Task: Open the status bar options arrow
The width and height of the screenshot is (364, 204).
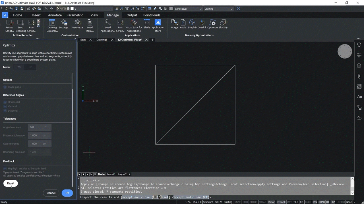Action: click(x=354, y=202)
